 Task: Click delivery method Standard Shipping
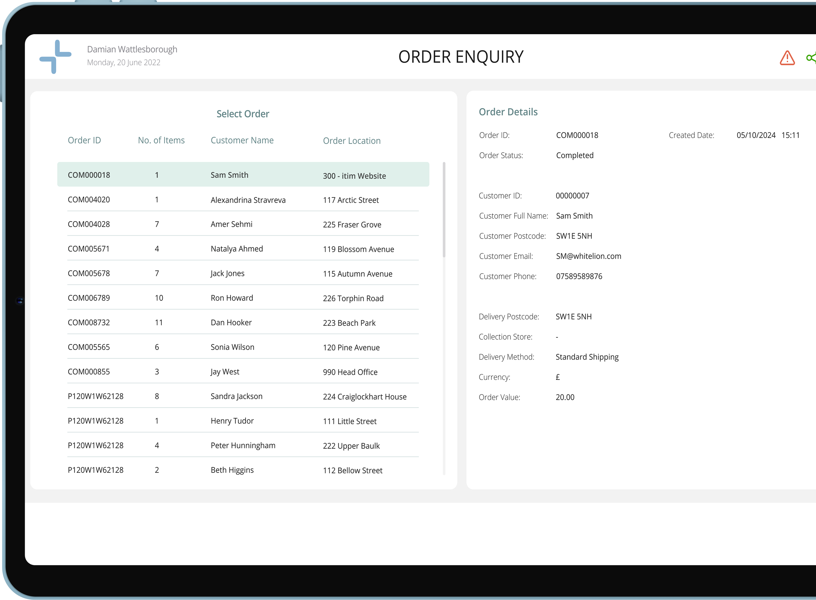click(x=587, y=357)
